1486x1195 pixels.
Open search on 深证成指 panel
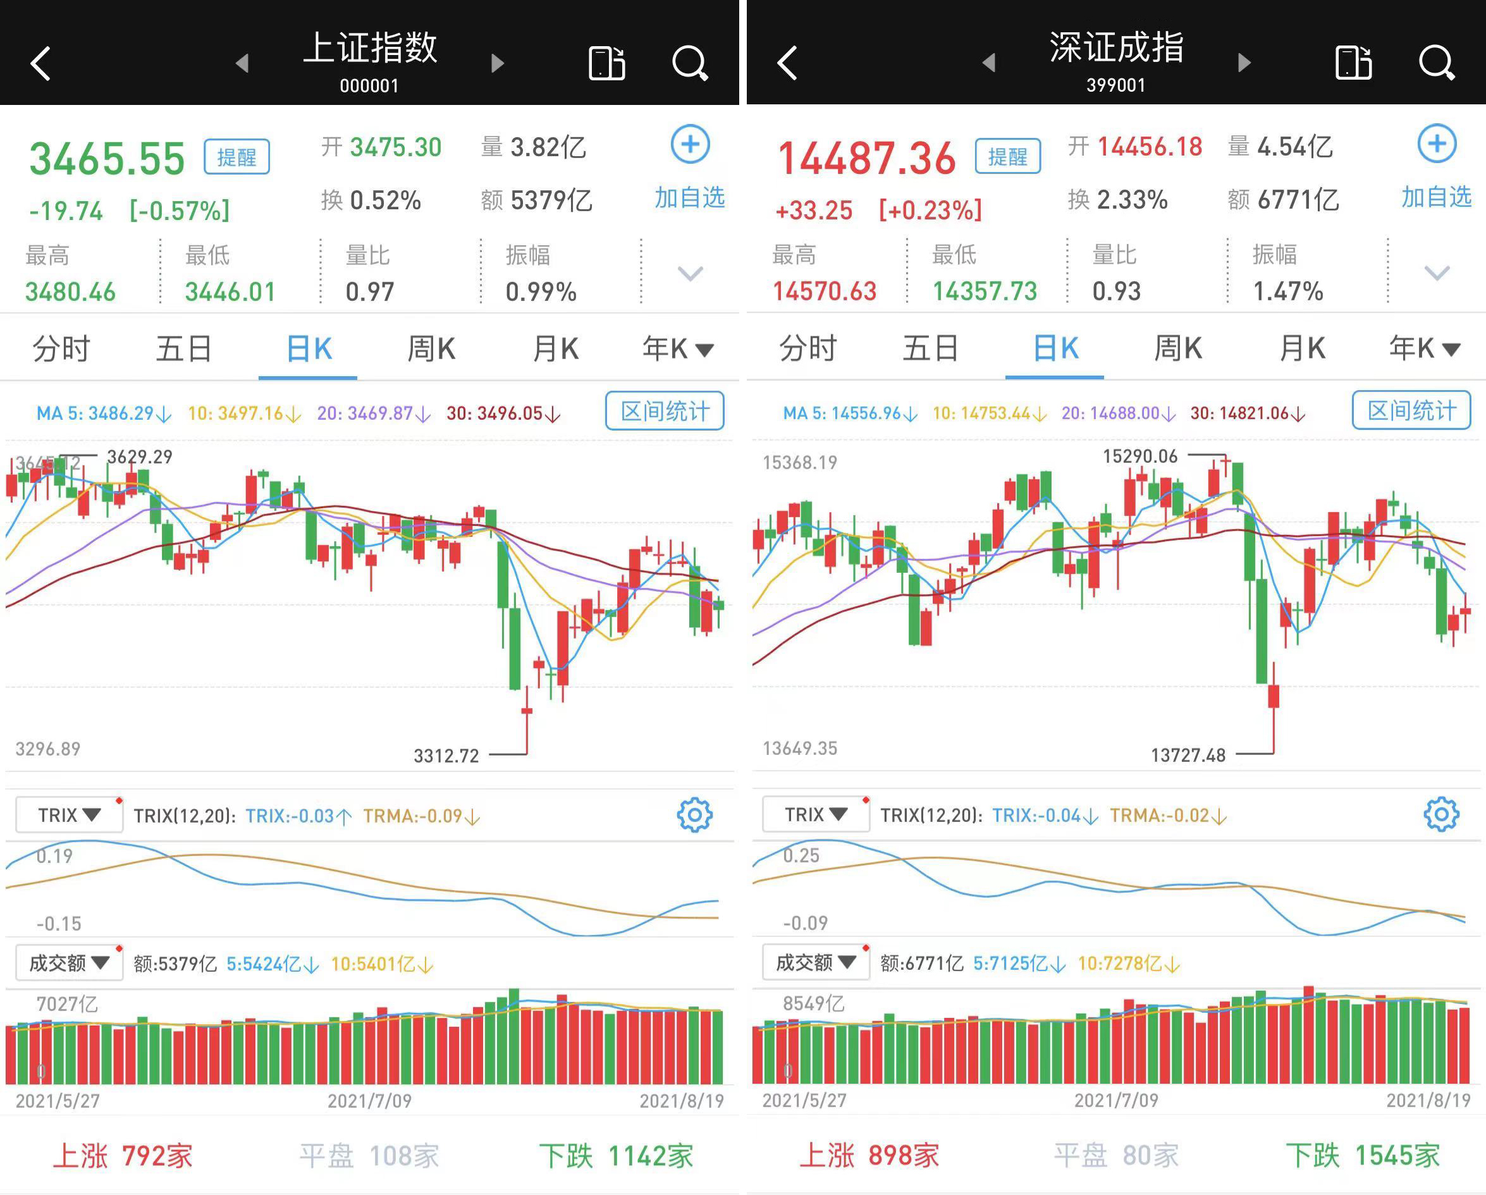point(1437,63)
